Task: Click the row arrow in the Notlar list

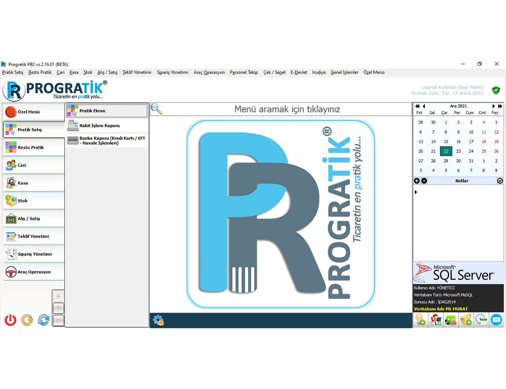Action: pos(416,192)
